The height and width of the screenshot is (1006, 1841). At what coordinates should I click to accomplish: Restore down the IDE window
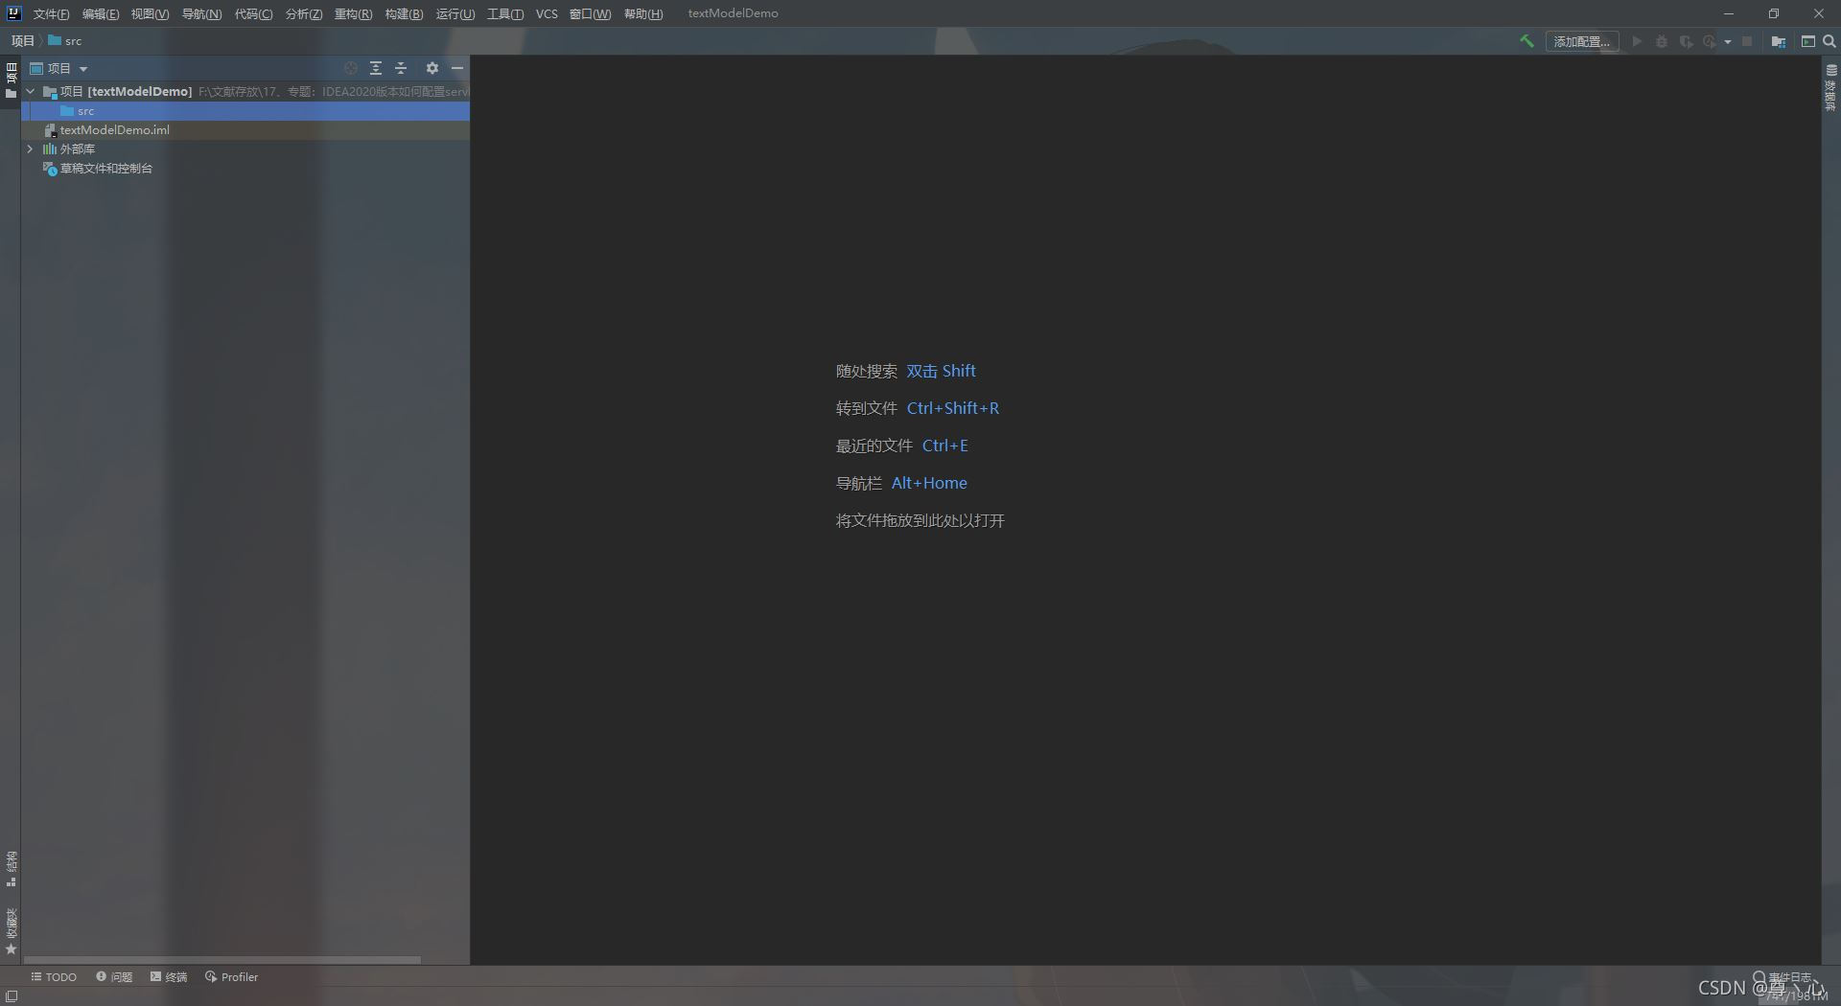(x=1774, y=13)
